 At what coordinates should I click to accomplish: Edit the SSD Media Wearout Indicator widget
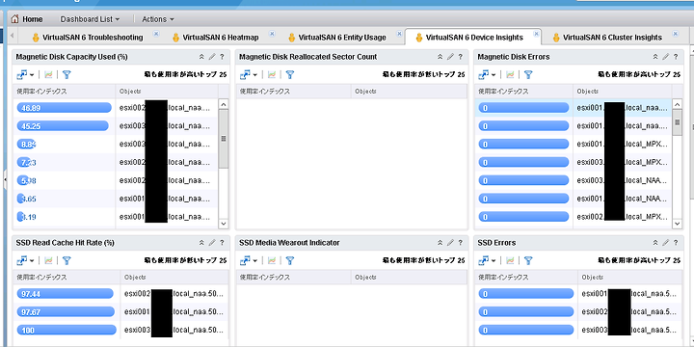(450, 243)
